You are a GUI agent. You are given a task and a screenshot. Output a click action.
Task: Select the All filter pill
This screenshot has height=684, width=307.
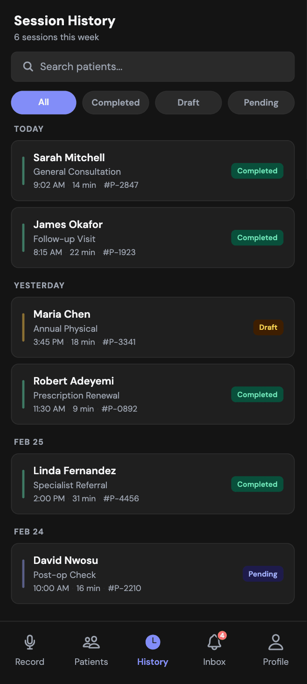[43, 102]
